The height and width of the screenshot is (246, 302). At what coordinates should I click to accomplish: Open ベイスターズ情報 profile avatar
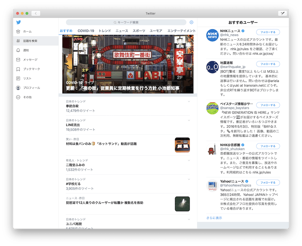tap(212, 108)
